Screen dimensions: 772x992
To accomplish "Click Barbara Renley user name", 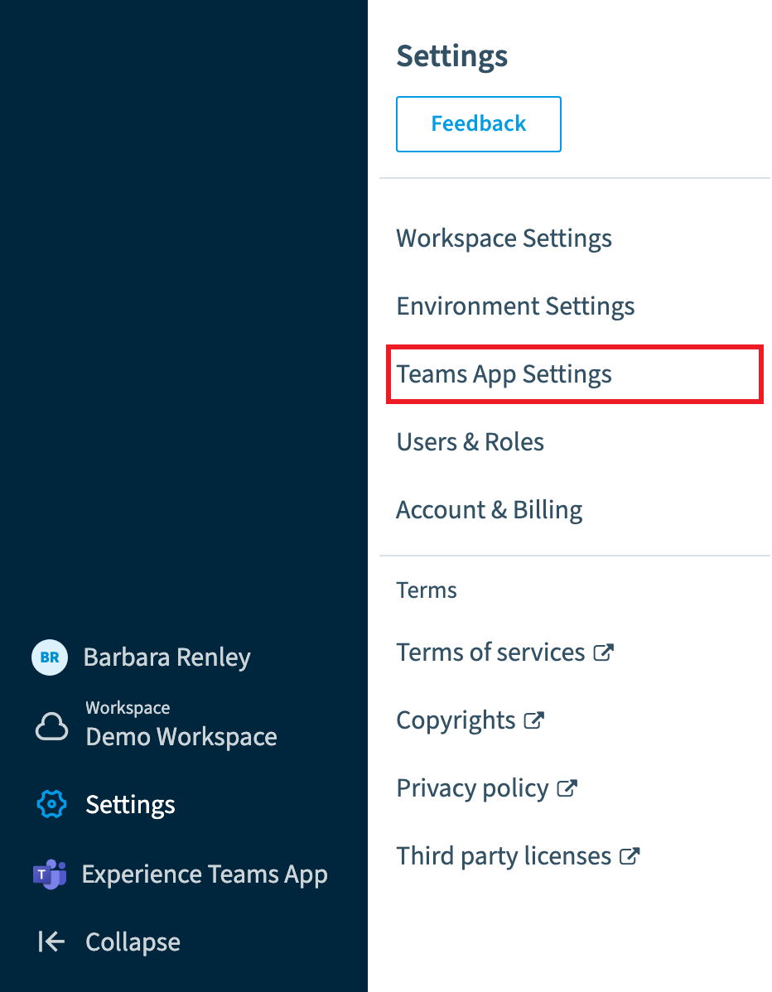I will (167, 657).
